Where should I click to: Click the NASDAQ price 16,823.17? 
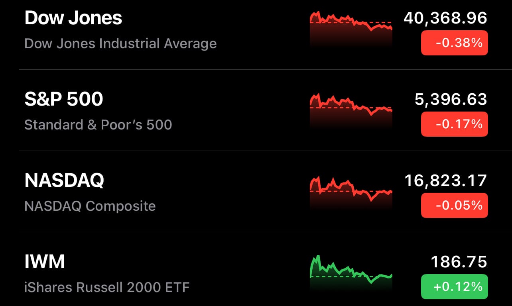(x=446, y=181)
